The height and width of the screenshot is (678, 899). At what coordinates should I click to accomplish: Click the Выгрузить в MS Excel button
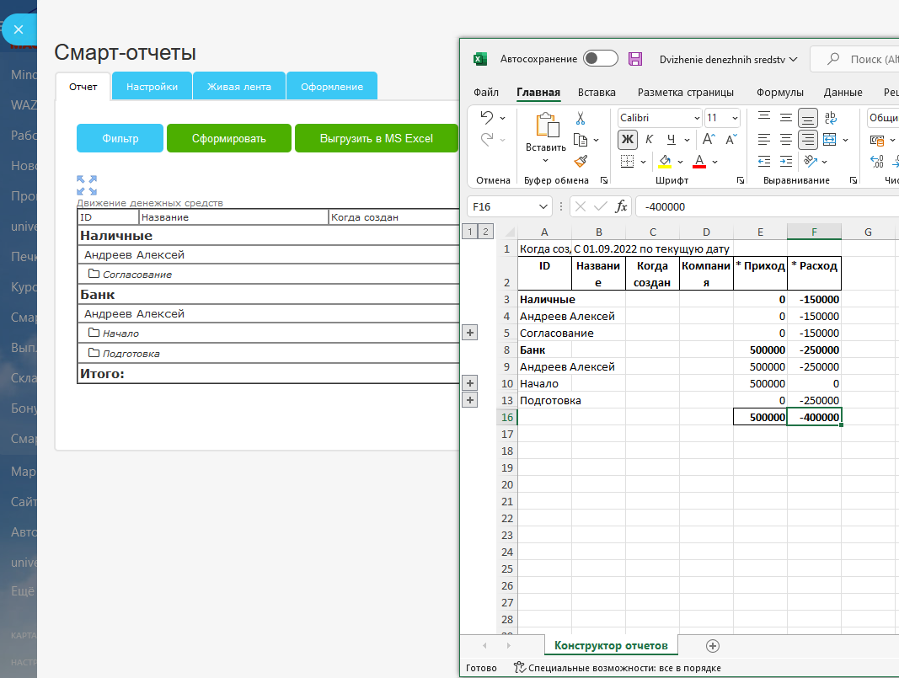376,139
